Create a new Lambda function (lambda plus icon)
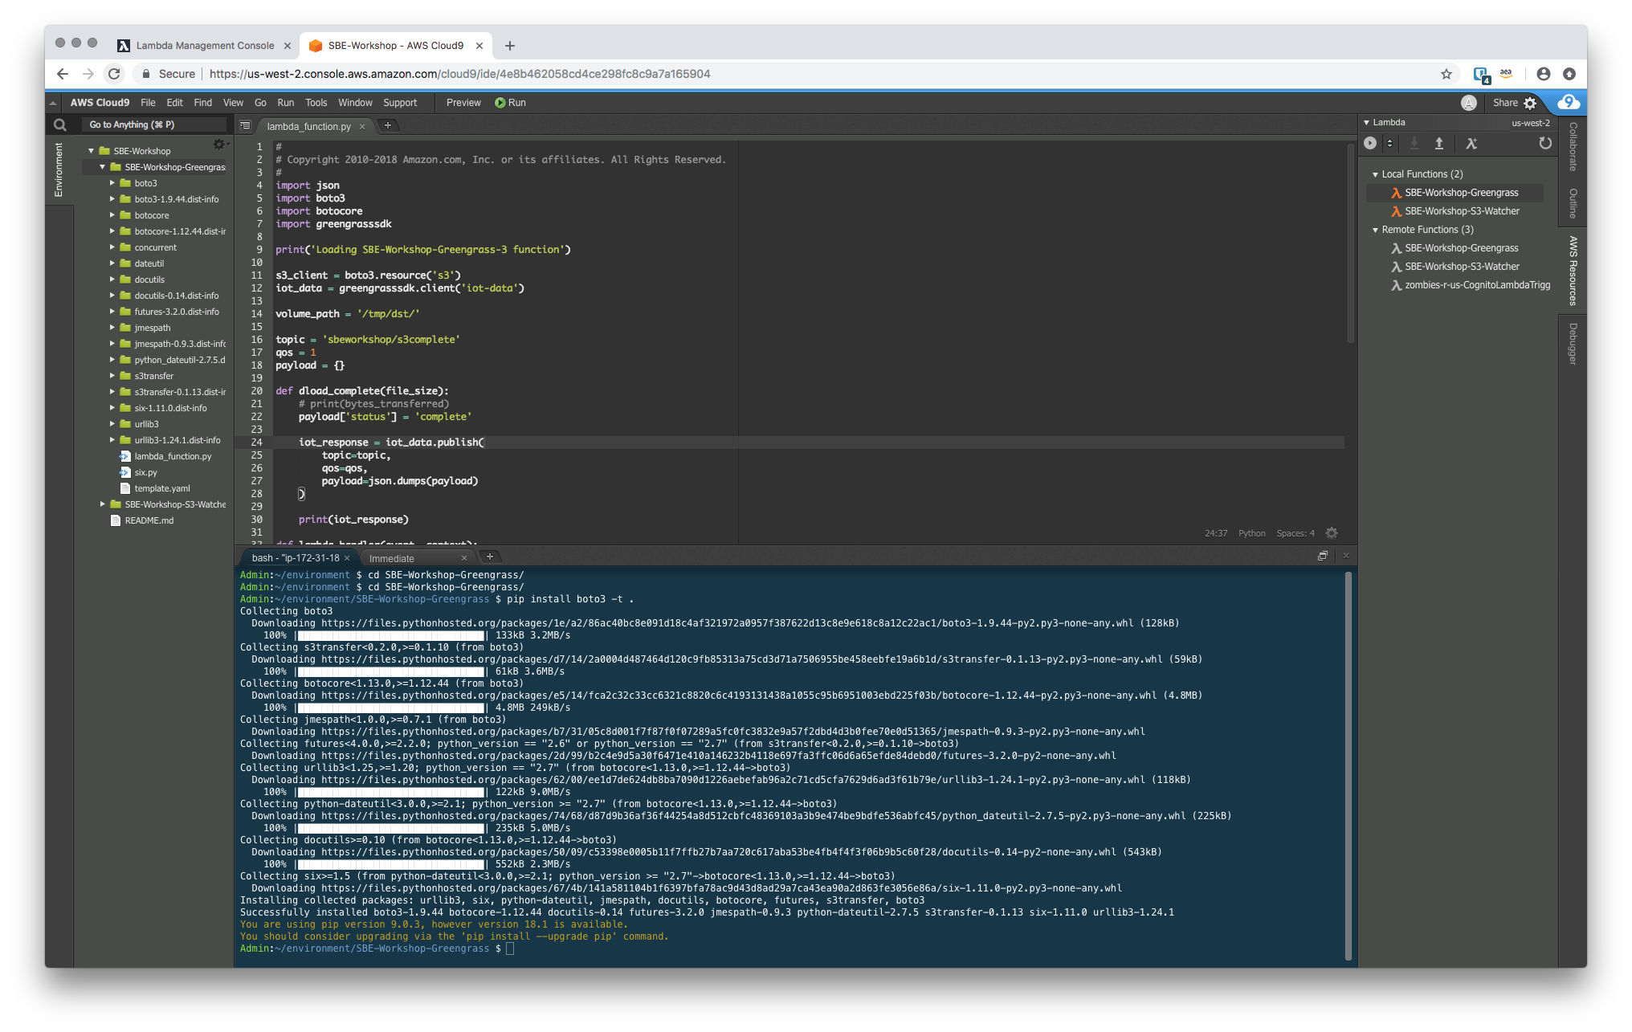This screenshot has width=1632, height=1032. 1471,143
